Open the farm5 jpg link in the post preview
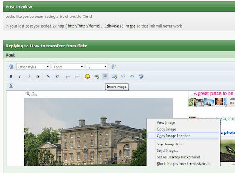Viewport: 235px width, 173px height. [101, 26]
